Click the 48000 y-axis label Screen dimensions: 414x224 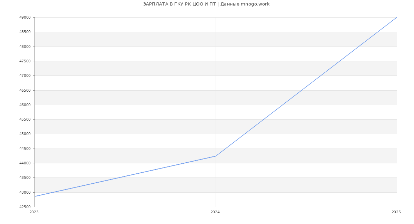[25, 47]
